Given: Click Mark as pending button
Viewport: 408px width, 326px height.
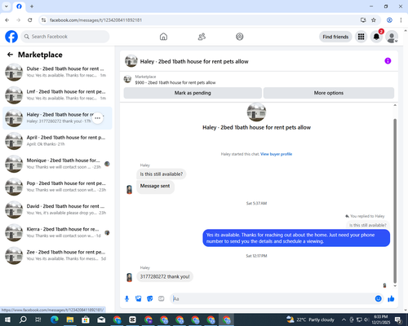Looking at the screenshot, I should [x=193, y=93].
